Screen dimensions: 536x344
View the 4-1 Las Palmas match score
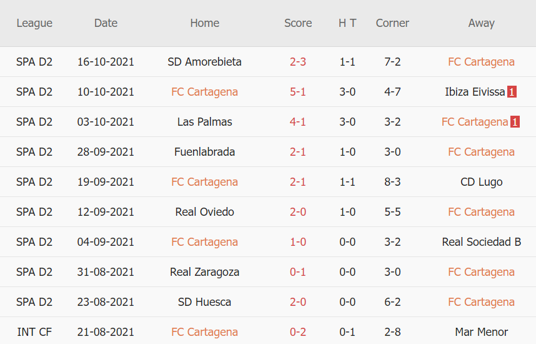click(x=298, y=122)
